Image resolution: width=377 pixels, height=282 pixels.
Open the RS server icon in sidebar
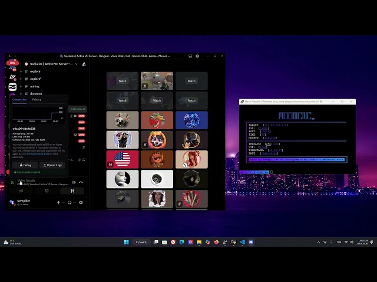tap(12, 87)
